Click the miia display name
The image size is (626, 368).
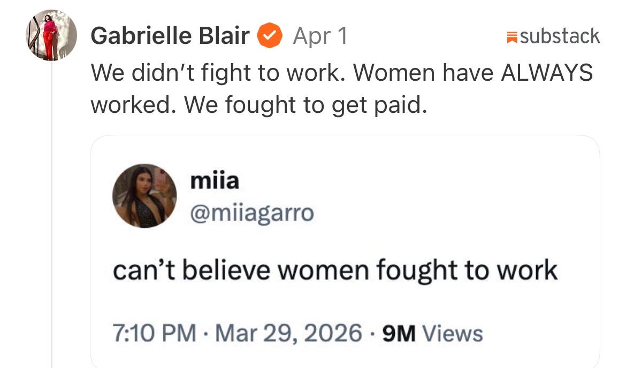point(215,180)
